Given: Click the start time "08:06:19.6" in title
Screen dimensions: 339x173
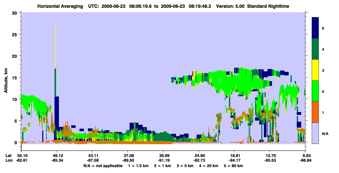Looking at the screenshot, I should pyautogui.click(x=141, y=6).
